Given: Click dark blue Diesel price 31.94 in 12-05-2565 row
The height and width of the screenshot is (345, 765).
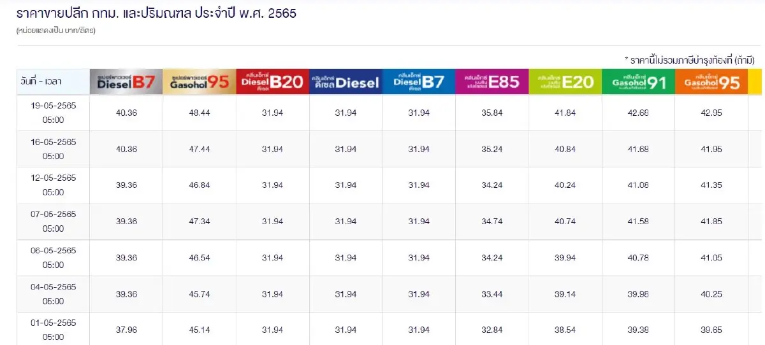Looking at the screenshot, I should (346, 185).
